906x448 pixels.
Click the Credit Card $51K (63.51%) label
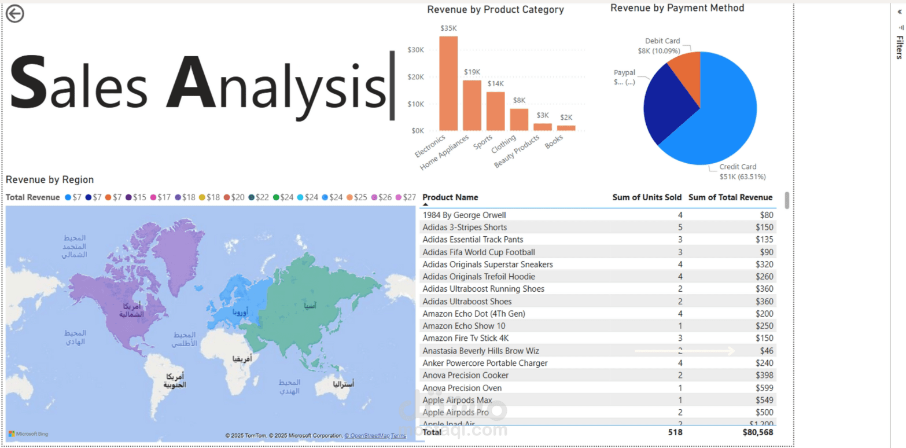click(742, 172)
